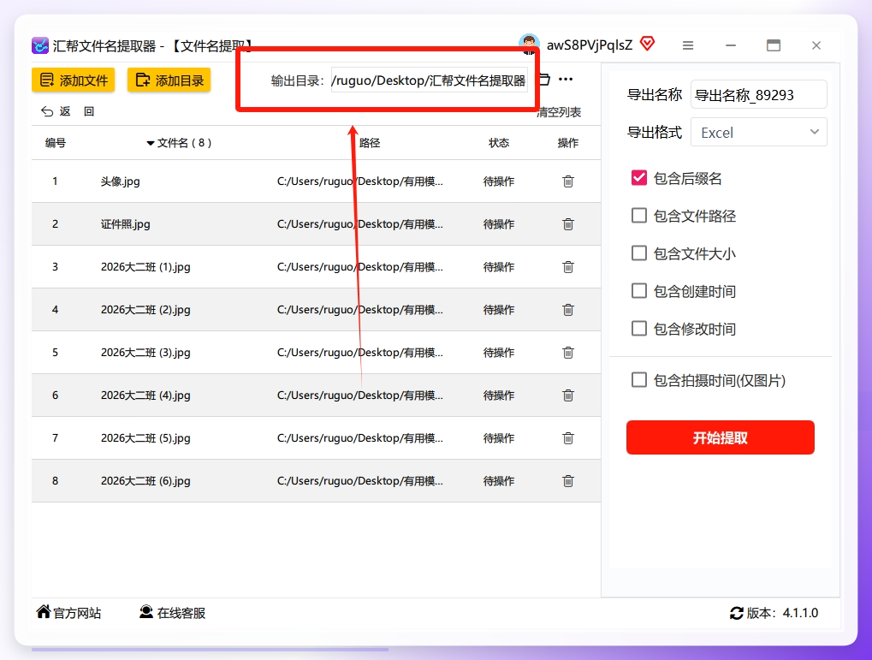Enable 包含创建时间 checkbox
Image resolution: width=872 pixels, height=660 pixels.
tap(639, 291)
